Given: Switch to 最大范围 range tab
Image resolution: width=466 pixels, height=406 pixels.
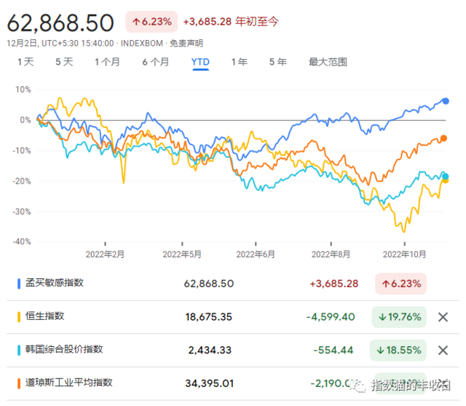Looking at the screenshot, I should pyautogui.click(x=328, y=62).
